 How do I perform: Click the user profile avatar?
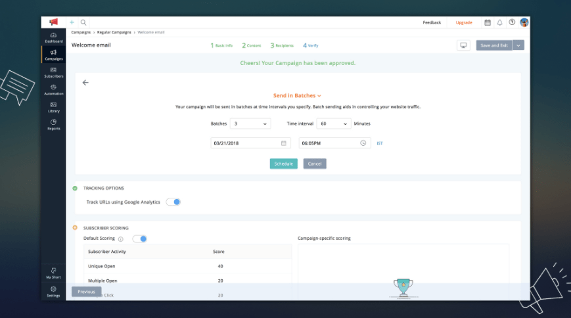524,22
